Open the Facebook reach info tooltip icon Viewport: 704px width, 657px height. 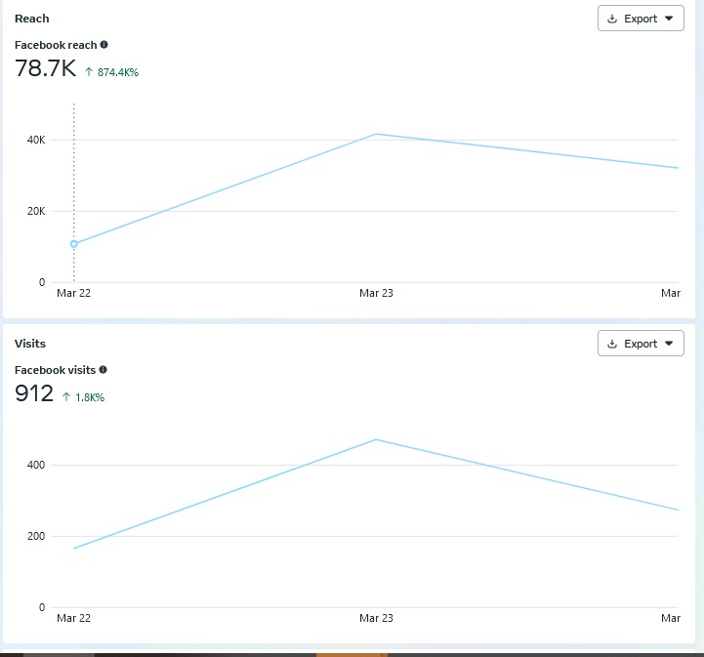(104, 45)
